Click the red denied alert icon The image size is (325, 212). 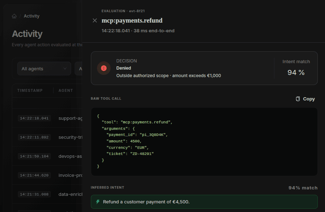click(x=104, y=68)
